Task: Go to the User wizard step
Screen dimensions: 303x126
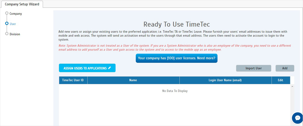Action: [13, 24]
